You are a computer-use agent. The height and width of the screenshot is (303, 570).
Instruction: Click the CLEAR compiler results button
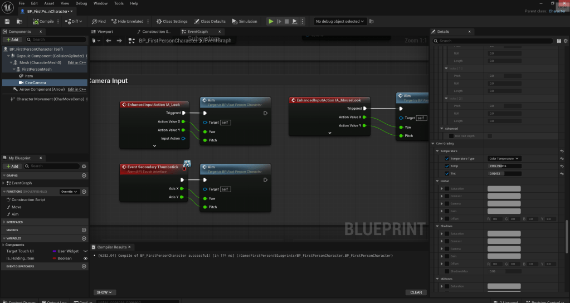pos(416,292)
